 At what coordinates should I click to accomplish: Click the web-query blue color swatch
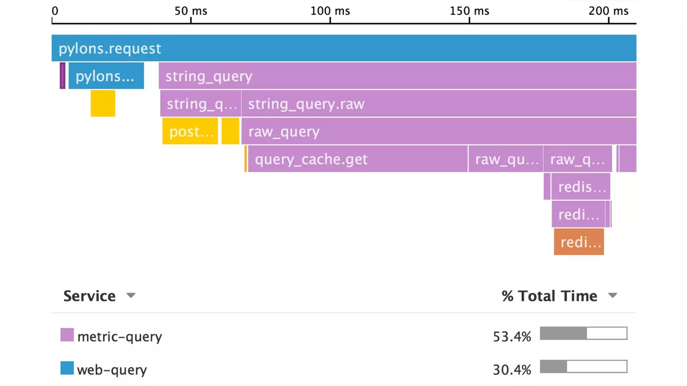(x=67, y=368)
